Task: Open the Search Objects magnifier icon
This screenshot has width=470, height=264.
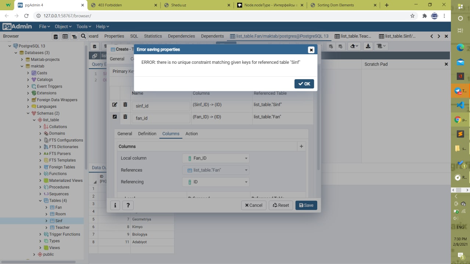Action: pyautogui.click(x=83, y=36)
